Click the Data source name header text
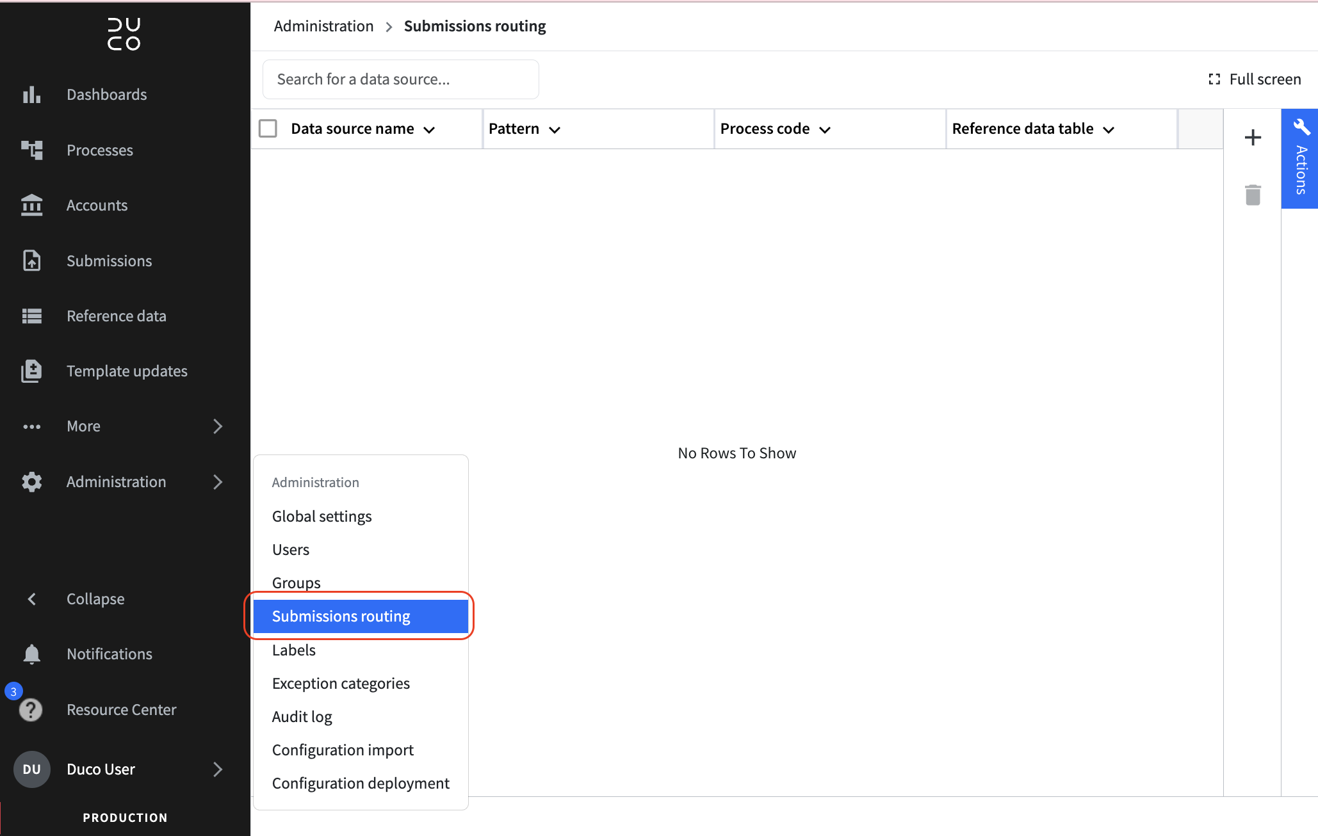Image resolution: width=1318 pixels, height=836 pixels. pos(352,129)
